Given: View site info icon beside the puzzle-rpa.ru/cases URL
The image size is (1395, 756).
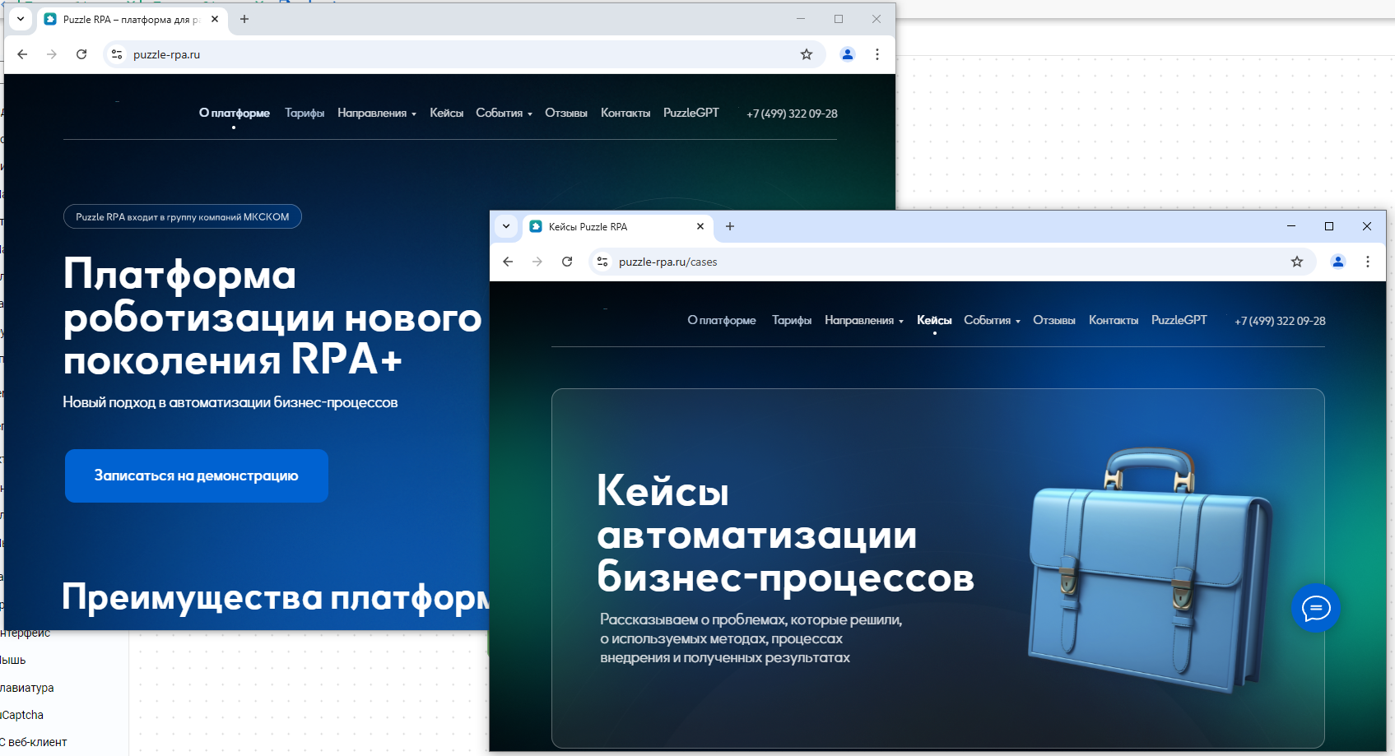Looking at the screenshot, I should point(602,262).
